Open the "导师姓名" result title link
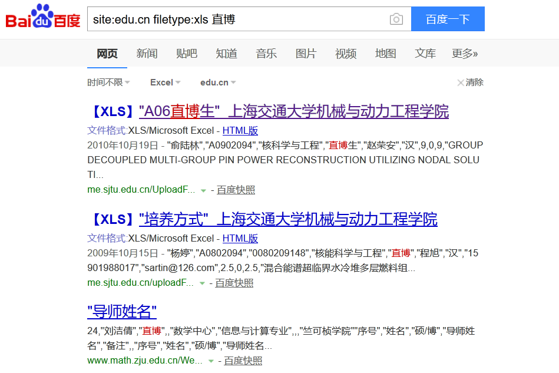 click(122, 311)
